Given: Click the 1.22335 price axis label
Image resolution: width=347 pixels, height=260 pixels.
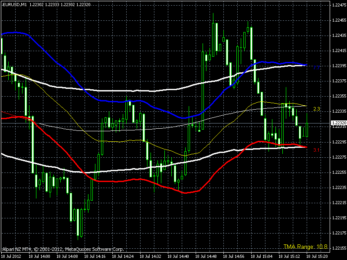Looking at the screenshot, I should pyautogui.click(x=339, y=111).
